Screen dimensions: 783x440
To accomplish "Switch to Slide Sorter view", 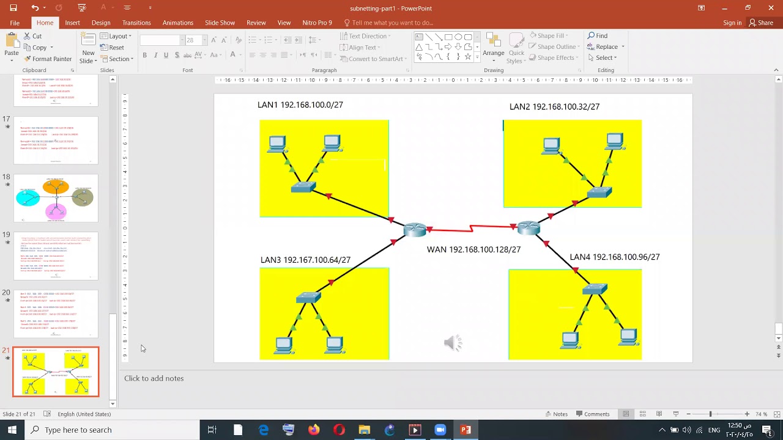I will coord(642,414).
